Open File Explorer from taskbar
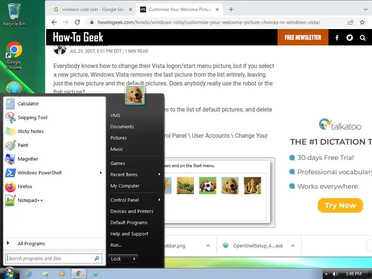 click(45, 274)
